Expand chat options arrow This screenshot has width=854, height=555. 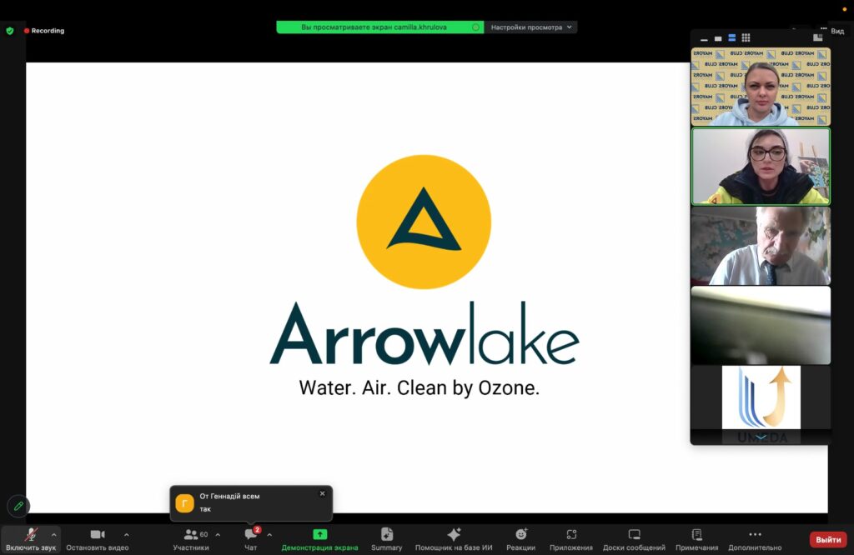click(x=269, y=535)
